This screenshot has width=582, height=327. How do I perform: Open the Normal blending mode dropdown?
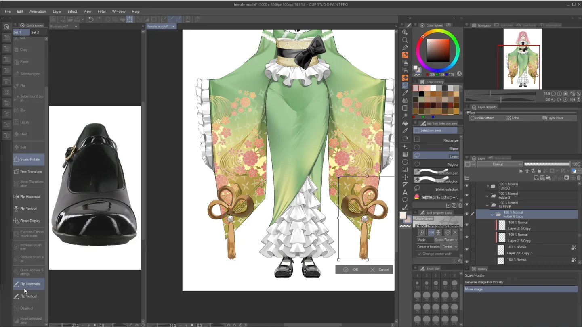click(500, 165)
